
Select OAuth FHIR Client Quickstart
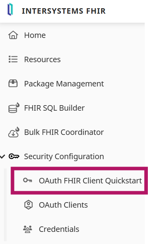(79, 181)
